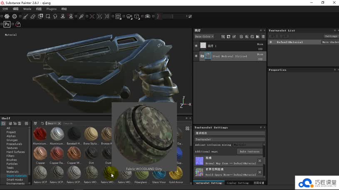Click the shelf filter funnel icon
The height and width of the screenshot is (190, 339).
click(35, 123)
